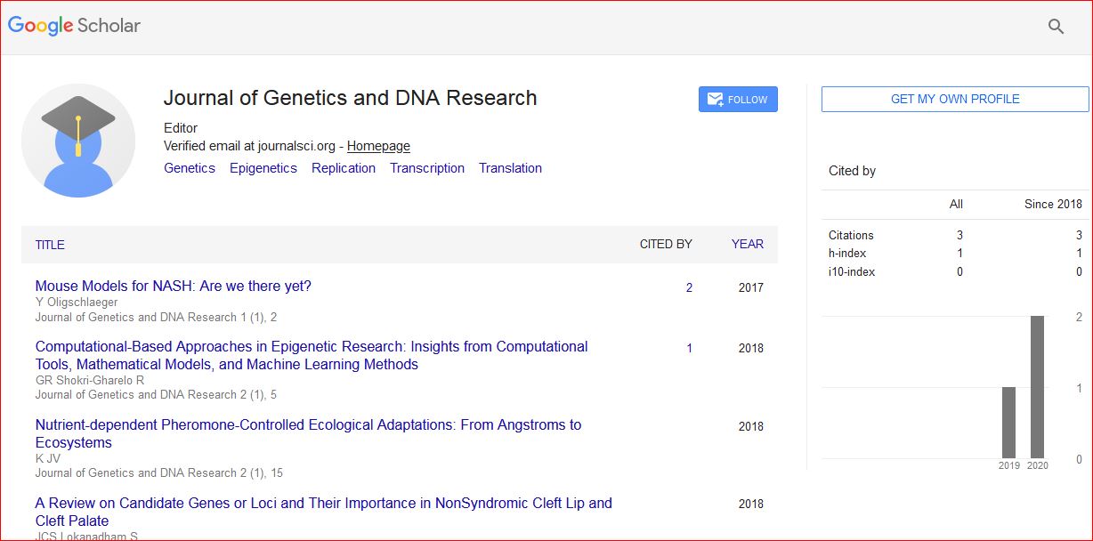Click the Google Scholar logo
Screen dimensions: 1093x541
pyautogui.click(x=75, y=26)
